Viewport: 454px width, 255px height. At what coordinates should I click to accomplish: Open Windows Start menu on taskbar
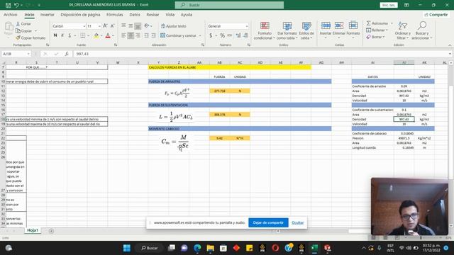[127, 248]
